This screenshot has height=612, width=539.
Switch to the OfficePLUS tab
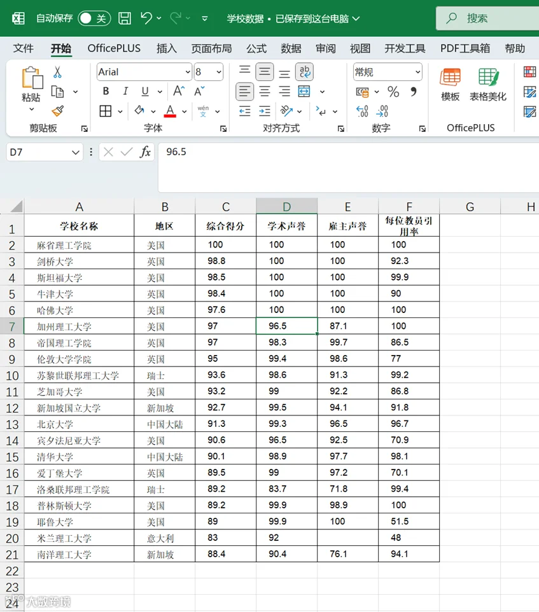114,48
